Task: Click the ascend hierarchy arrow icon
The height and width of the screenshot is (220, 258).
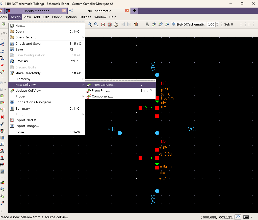Action: tap(161, 25)
